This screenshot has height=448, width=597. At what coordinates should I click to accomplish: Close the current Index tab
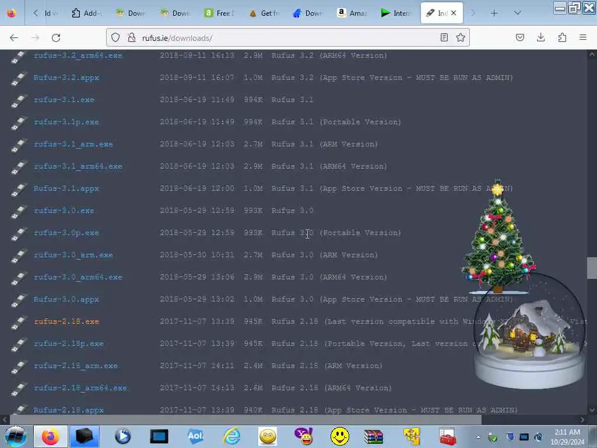[454, 13]
